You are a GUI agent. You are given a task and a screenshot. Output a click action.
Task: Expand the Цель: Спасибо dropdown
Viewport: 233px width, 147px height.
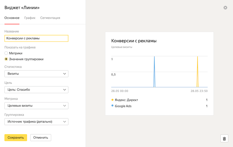pos(36,90)
